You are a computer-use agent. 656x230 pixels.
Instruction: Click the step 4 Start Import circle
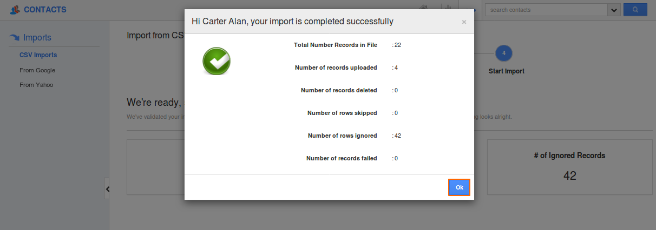(504, 53)
